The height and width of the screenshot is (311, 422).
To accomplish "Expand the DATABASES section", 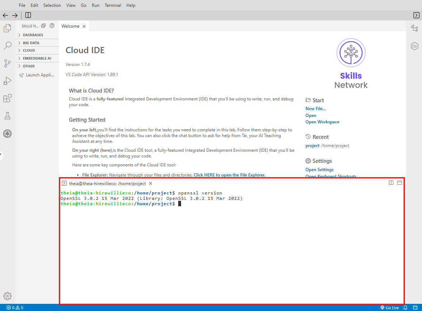I will coord(37,35).
